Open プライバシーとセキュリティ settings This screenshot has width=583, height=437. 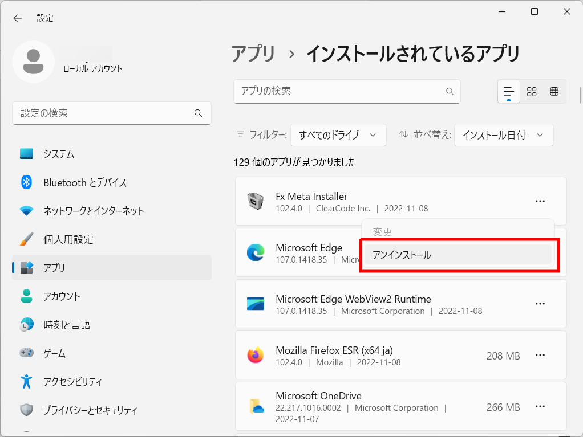112,410
